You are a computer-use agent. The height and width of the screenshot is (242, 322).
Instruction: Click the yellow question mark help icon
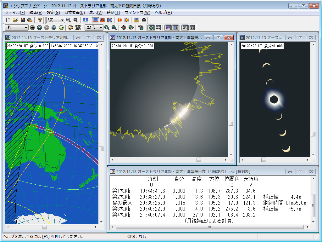click(x=40, y=20)
